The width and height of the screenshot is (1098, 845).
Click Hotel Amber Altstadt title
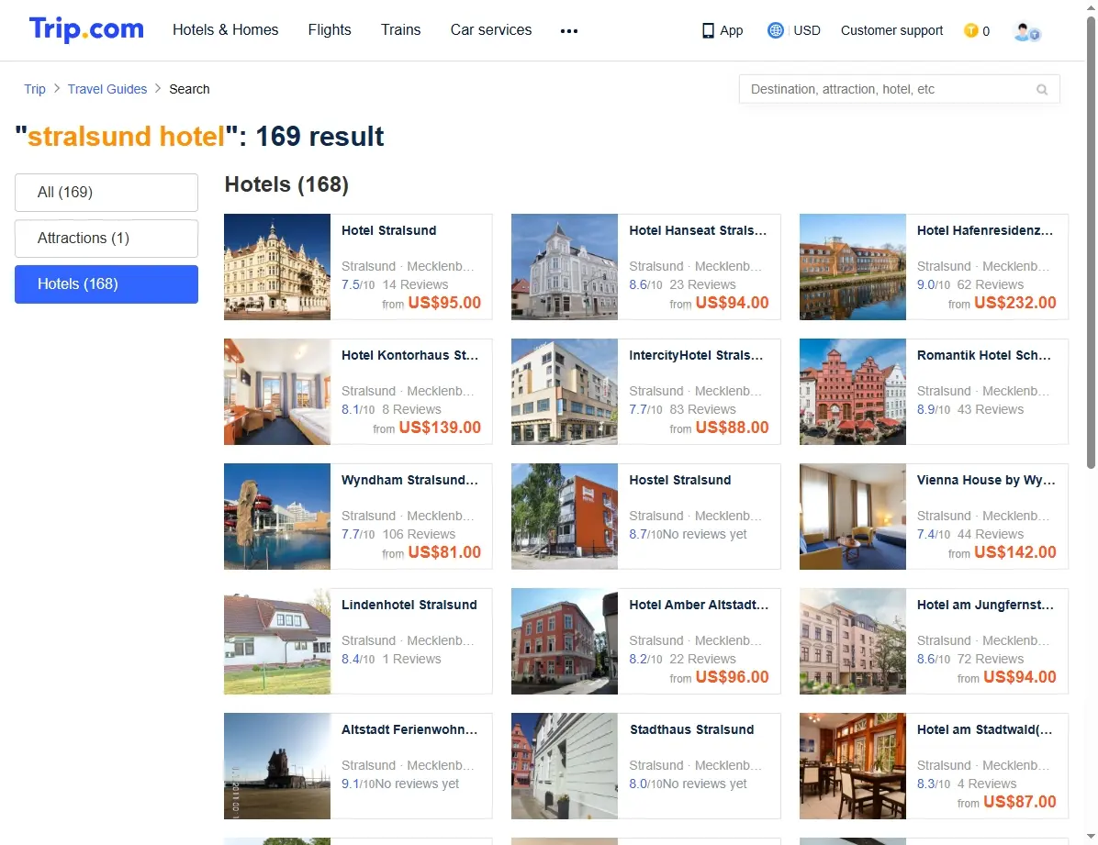tap(699, 605)
